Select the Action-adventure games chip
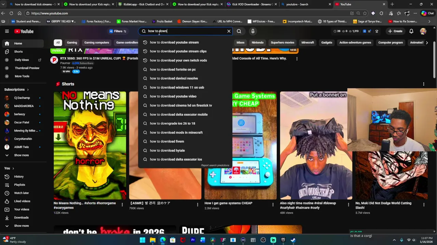The height and width of the screenshot is (245, 437). (x=355, y=43)
